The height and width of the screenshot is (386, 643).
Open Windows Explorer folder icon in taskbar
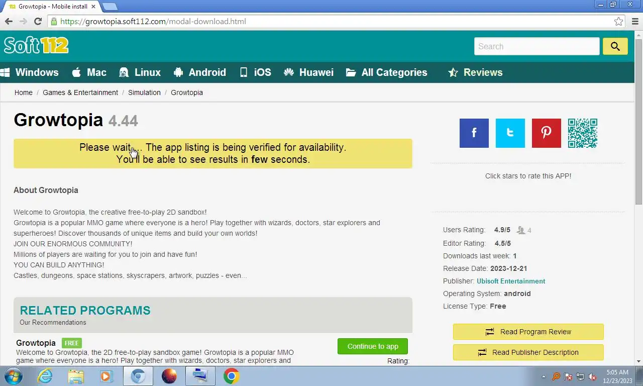click(76, 376)
